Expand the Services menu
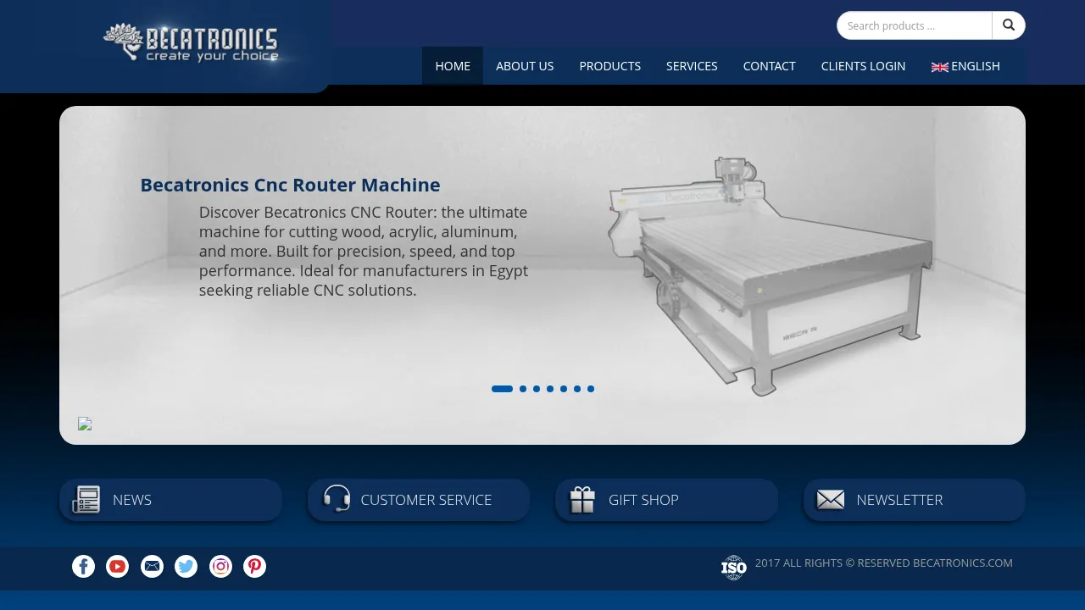This screenshot has height=610, width=1085. coord(692,66)
